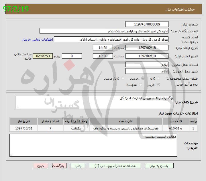The height and width of the screenshot is (181, 206).
Task: Click the unit cell مگابایت
Action: 76,128
